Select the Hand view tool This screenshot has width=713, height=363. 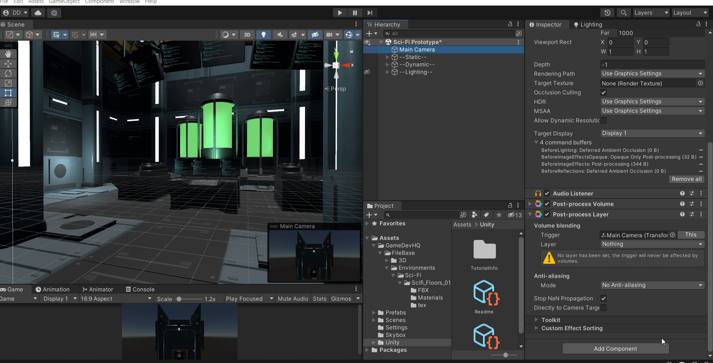pos(8,54)
